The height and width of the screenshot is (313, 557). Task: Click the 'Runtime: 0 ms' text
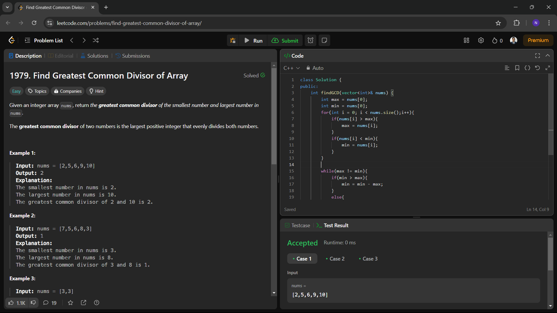click(339, 243)
